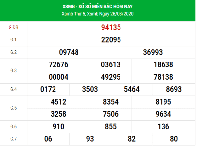Select G.3 number 72676
197x148 pixels.
(x=58, y=64)
